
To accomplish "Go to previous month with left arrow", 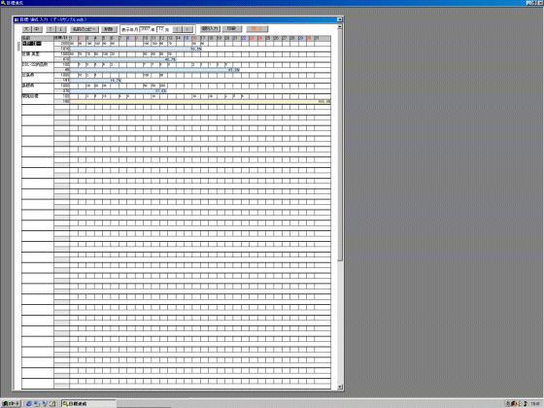I will pyautogui.click(x=177, y=29).
